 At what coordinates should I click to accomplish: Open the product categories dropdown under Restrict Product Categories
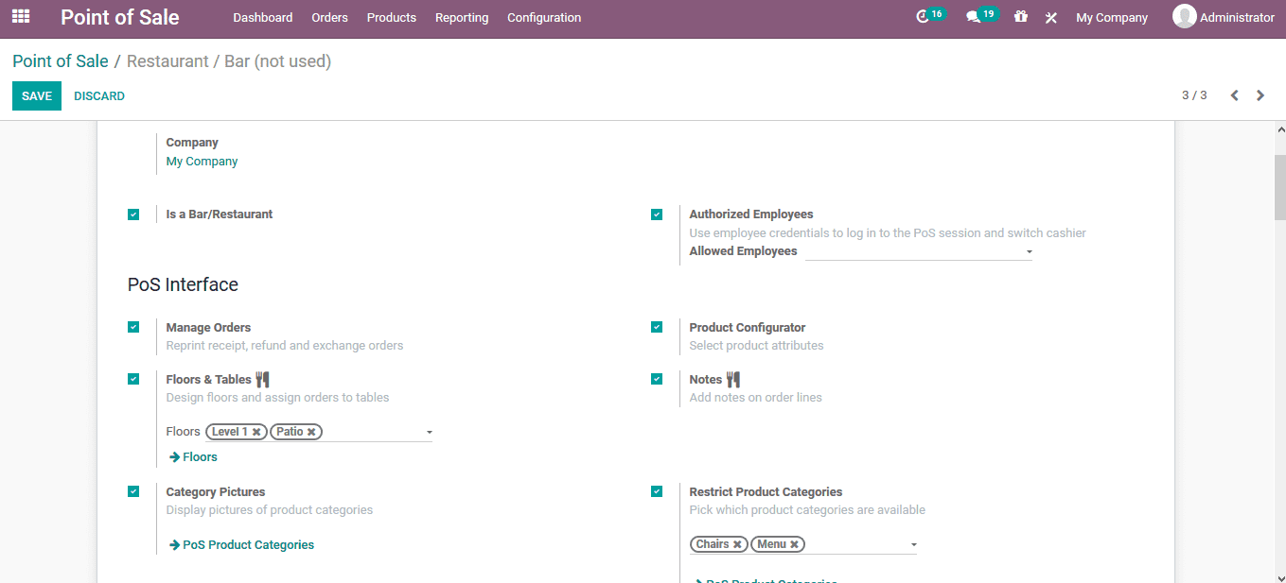tap(913, 543)
